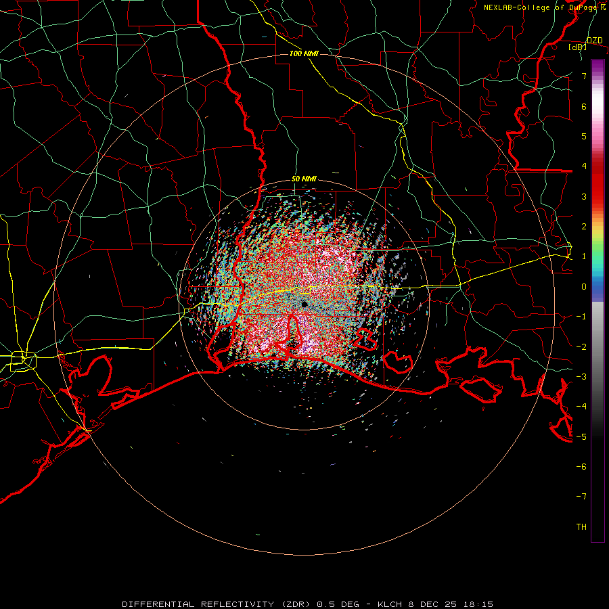The height and width of the screenshot is (609, 609).
Task: Click the 5 value on the color scale
Action: point(584,136)
